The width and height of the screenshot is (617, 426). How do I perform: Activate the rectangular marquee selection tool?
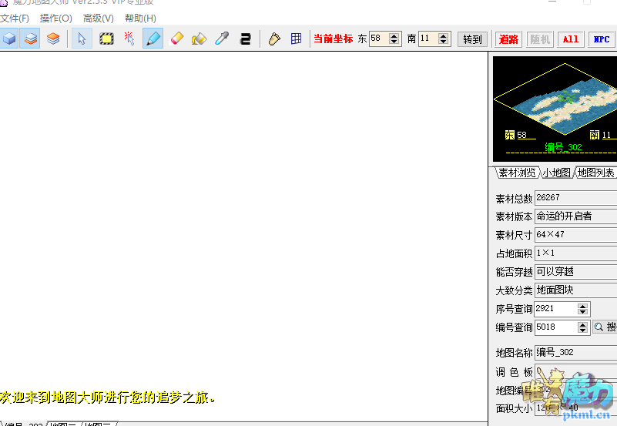(106, 39)
